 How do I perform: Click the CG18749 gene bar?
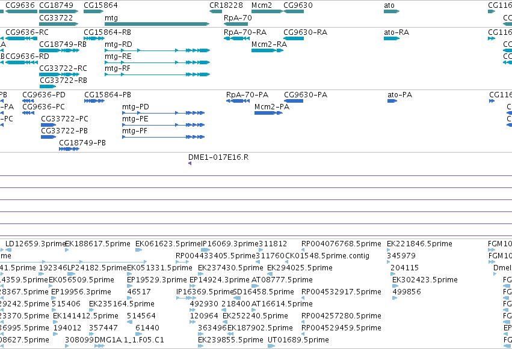[59, 11]
